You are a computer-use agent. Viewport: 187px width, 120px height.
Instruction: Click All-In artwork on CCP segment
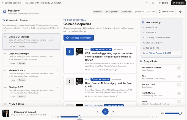coord(79,52)
